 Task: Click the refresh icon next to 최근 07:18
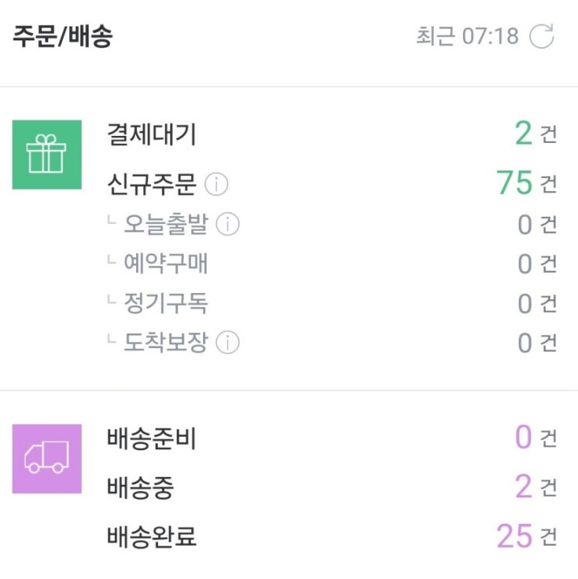pyautogui.click(x=541, y=36)
